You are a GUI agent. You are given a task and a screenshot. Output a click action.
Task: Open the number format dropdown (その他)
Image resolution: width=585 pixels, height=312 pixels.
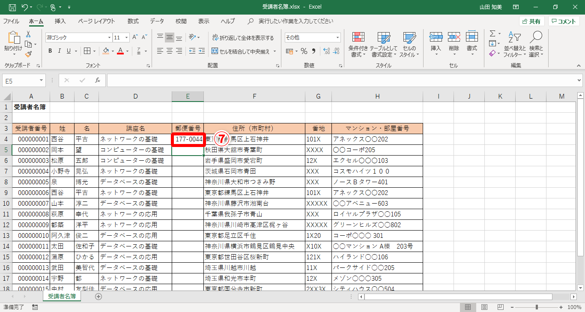338,38
